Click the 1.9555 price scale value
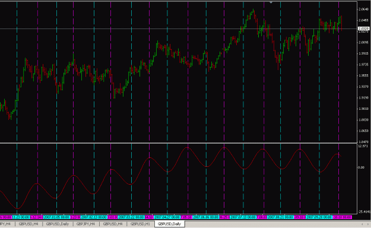 tap(363, 75)
